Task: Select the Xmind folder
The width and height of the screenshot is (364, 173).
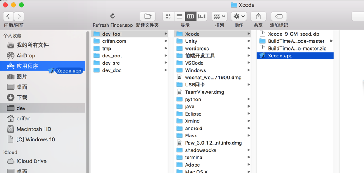Action: (212, 121)
